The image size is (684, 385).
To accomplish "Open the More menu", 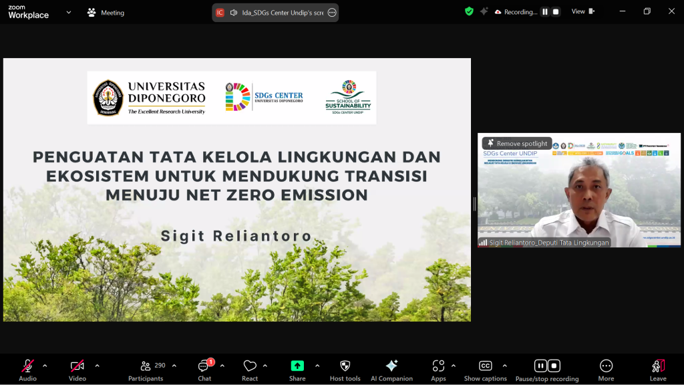I will [606, 370].
